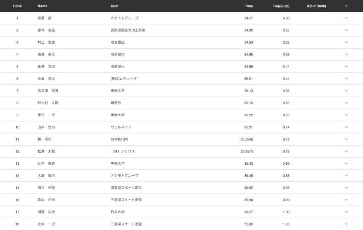
Task: Show details for rank 12 松井 大和
Action: click(x=346, y=151)
